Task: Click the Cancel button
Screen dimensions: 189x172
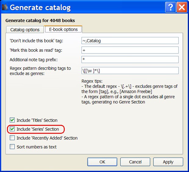Action: (135, 162)
